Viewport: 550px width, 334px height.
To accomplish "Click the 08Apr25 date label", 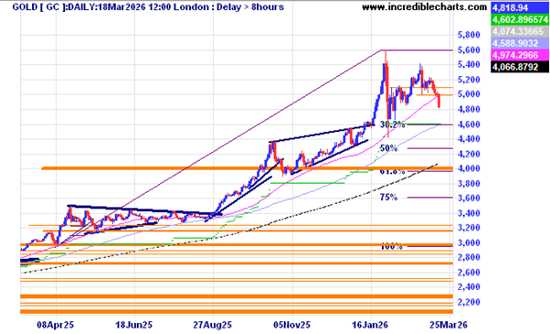I will pyautogui.click(x=56, y=325).
